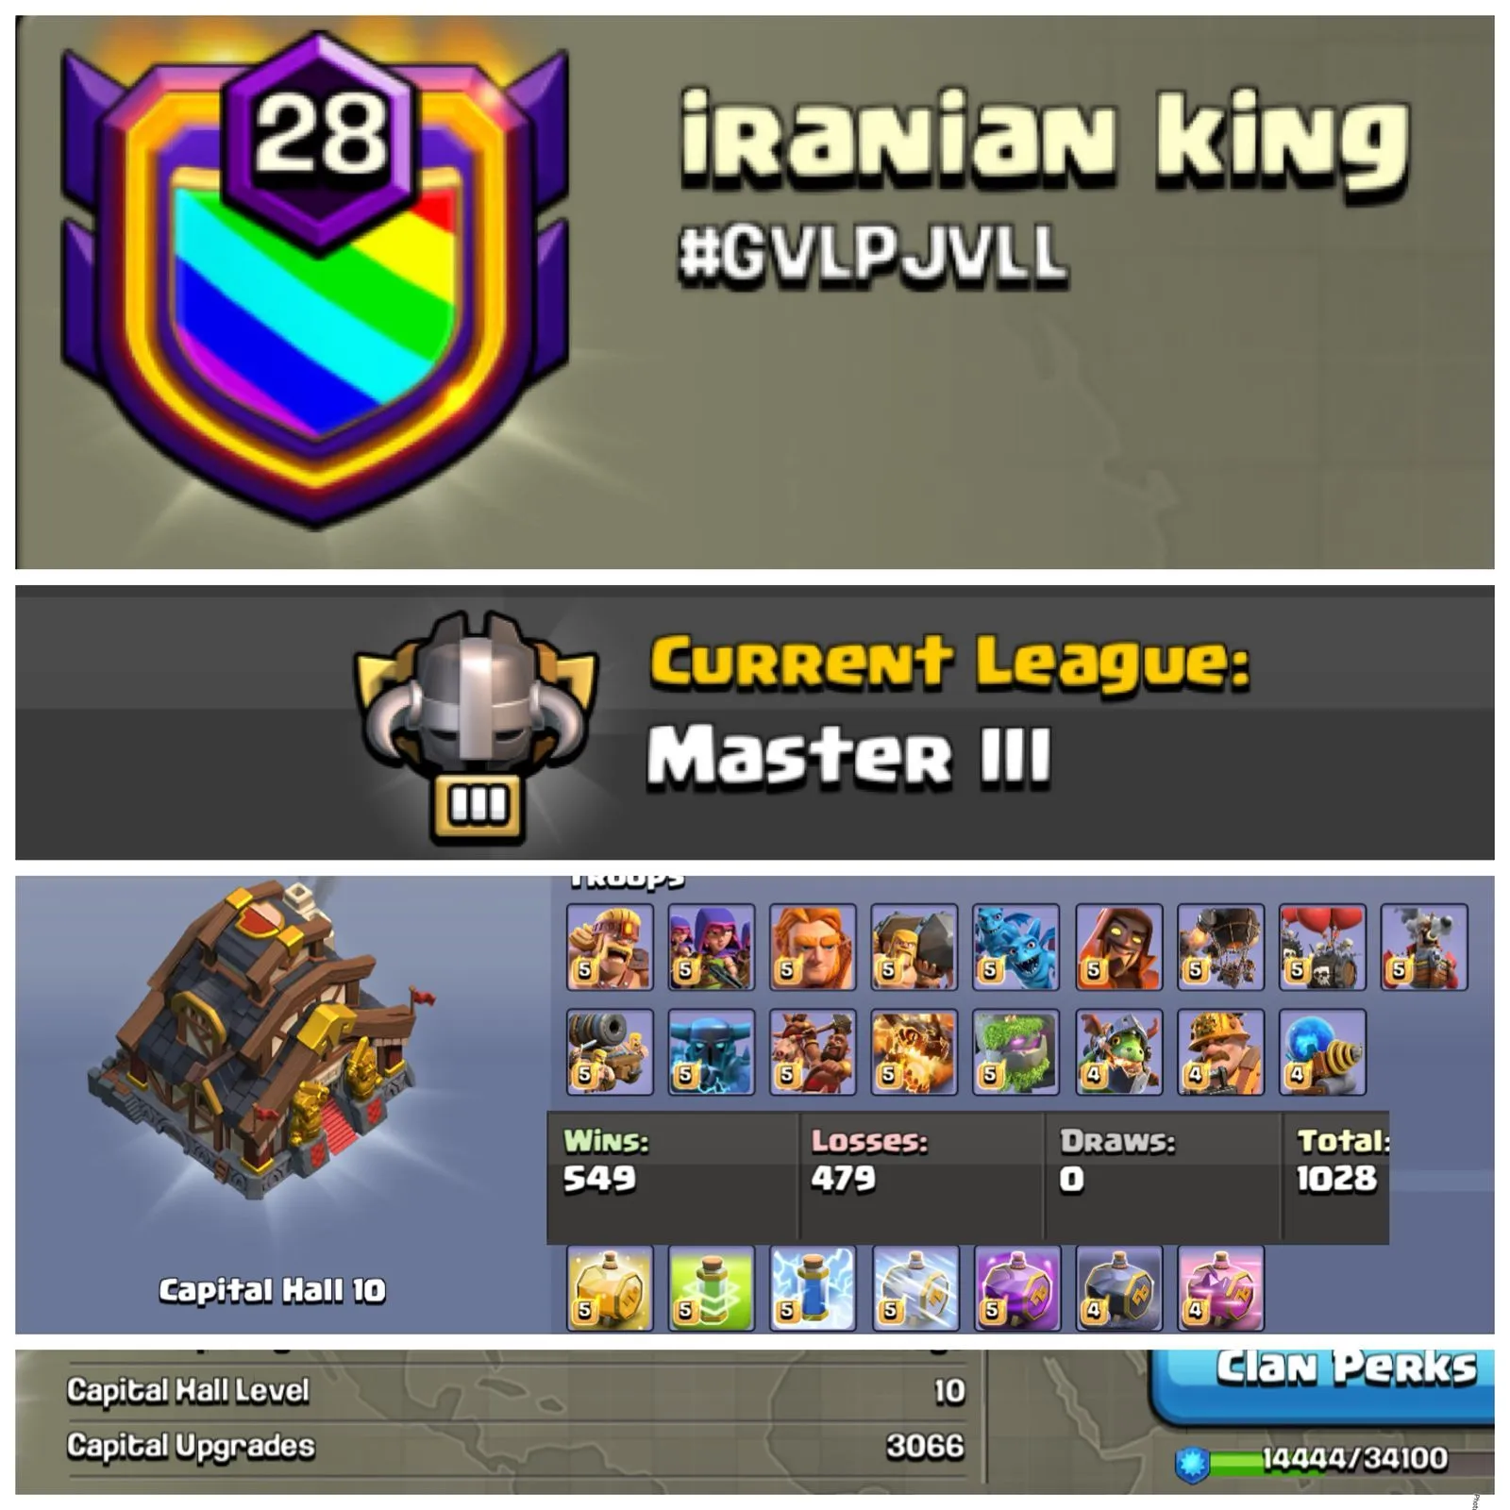Open the Battle Ram troop icon
Screen dimensions: 1510x1510
tap(914, 947)
